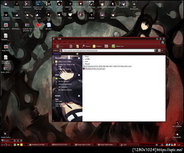Start Windows Live Messenger from desktop icon

coord(38,5)
